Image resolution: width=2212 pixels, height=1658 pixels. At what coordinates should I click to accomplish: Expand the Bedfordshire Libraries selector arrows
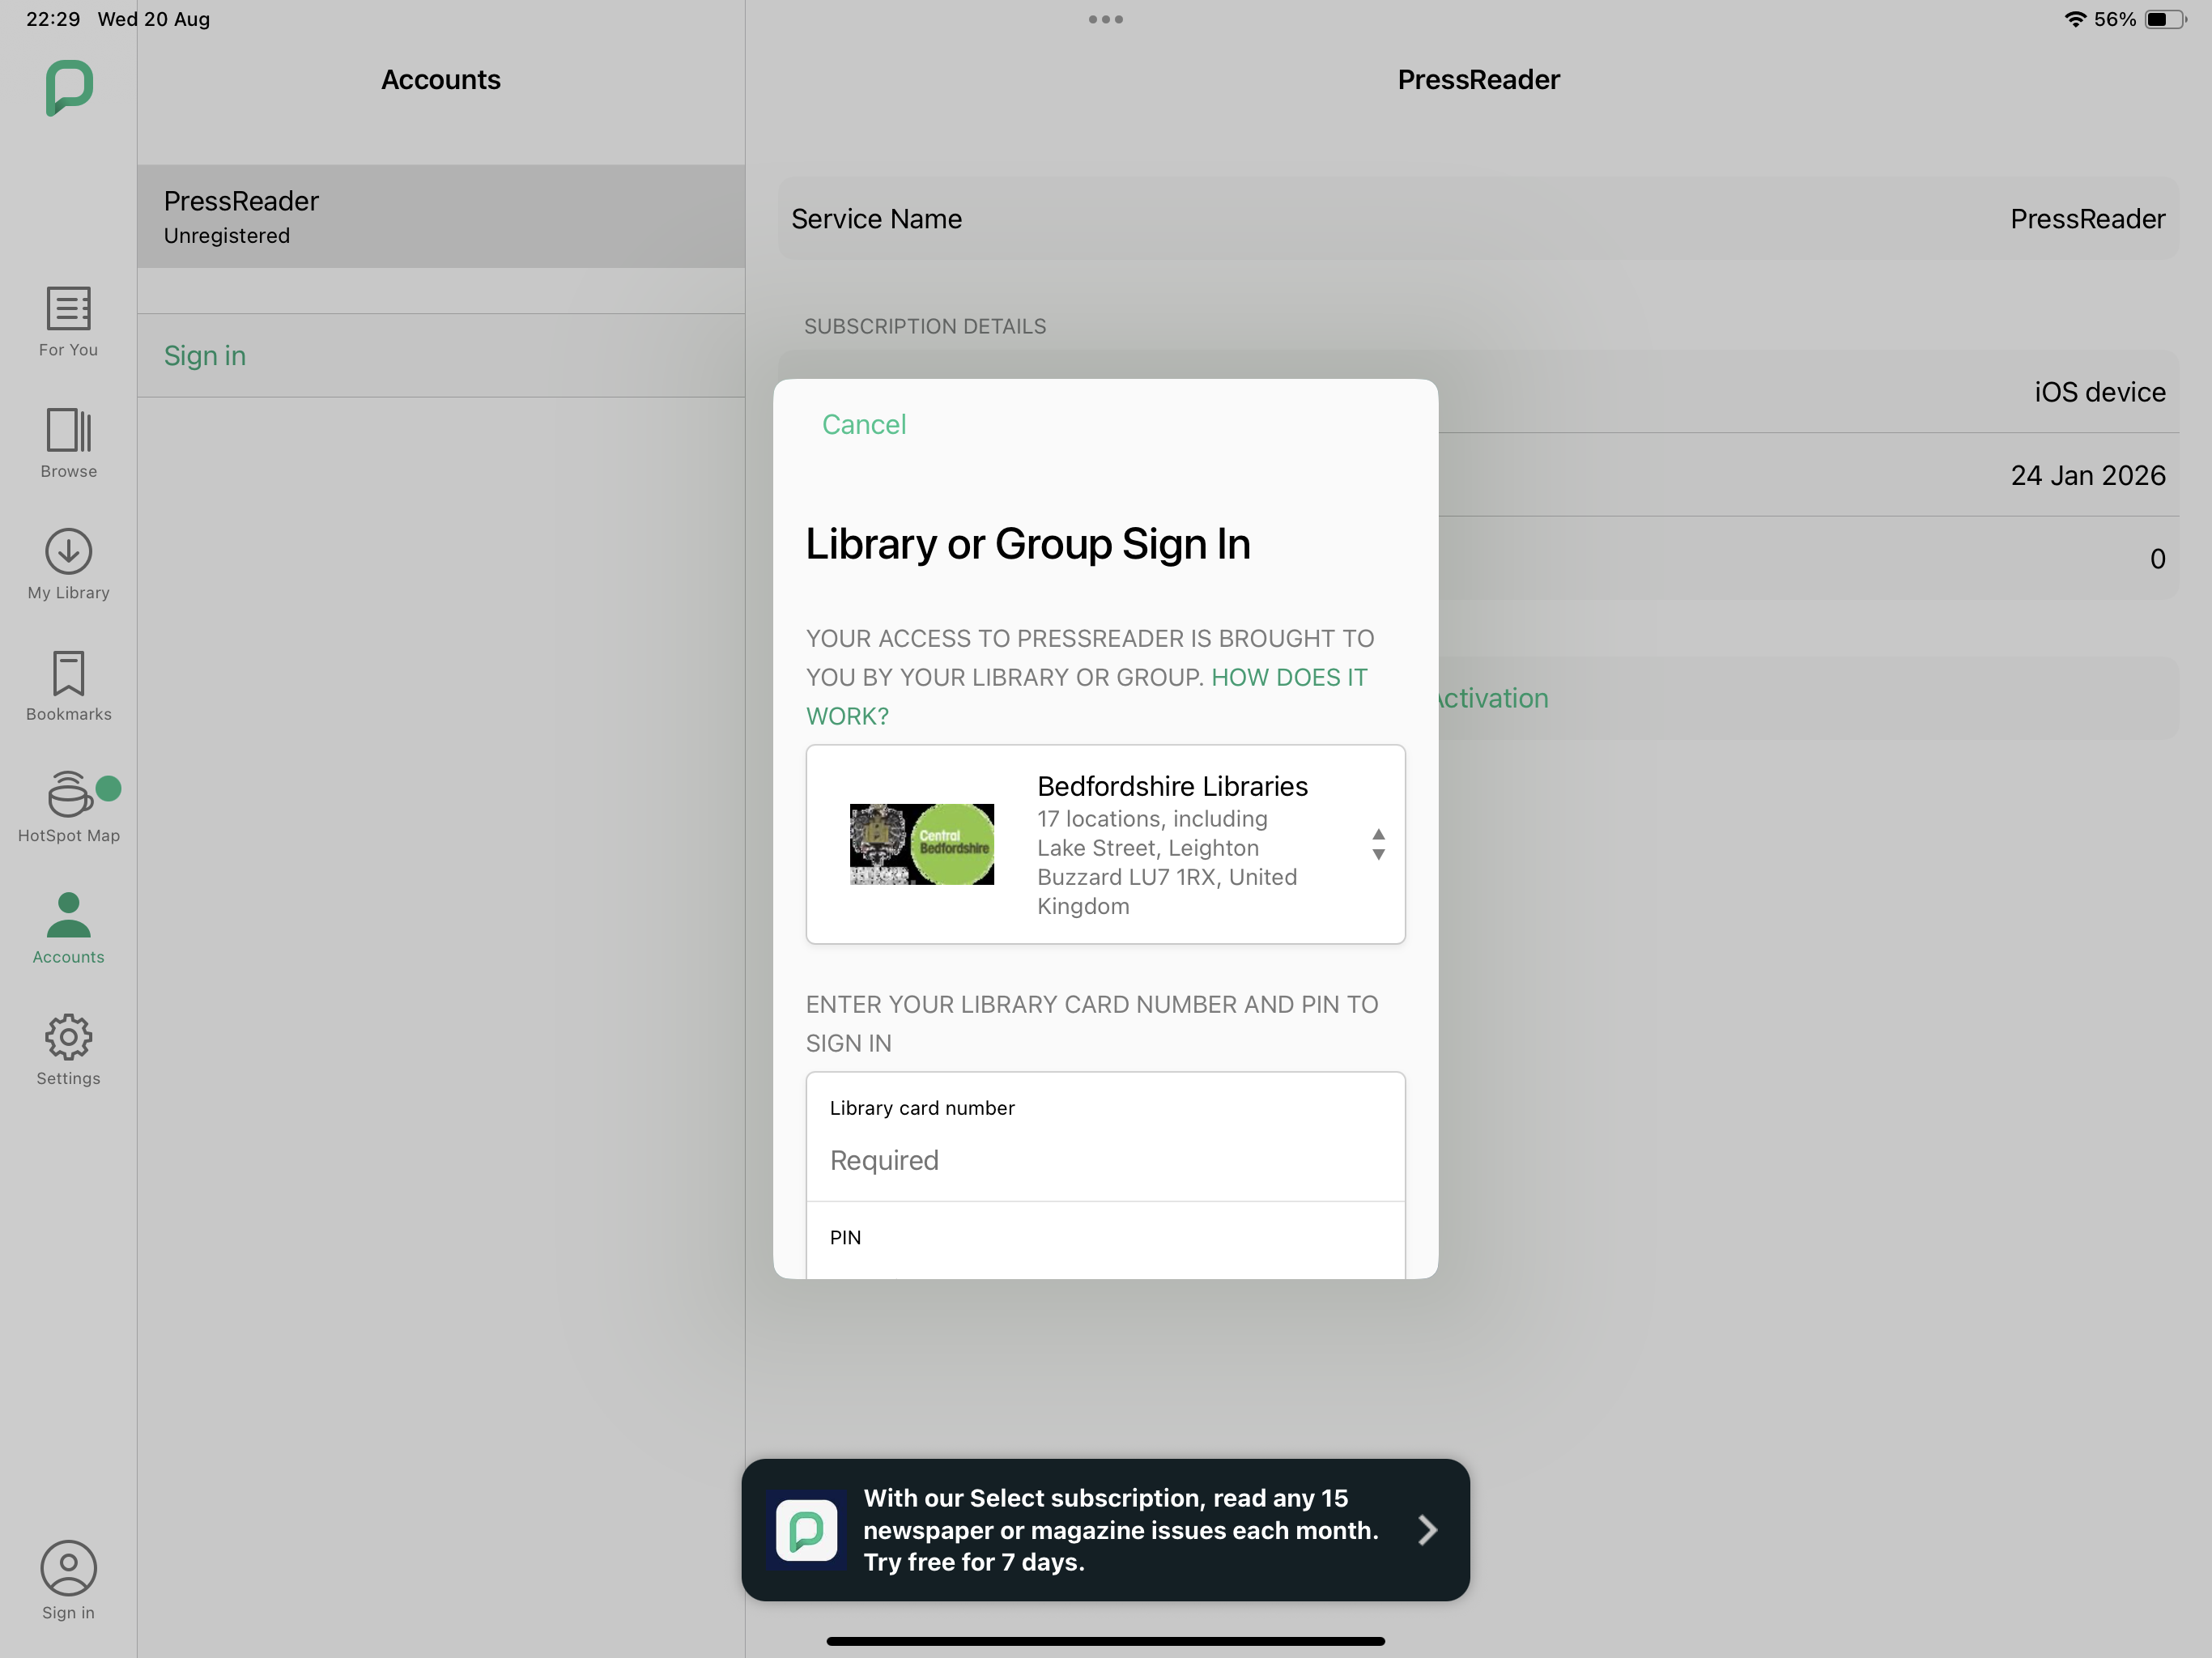click(x=1378, y=844)
